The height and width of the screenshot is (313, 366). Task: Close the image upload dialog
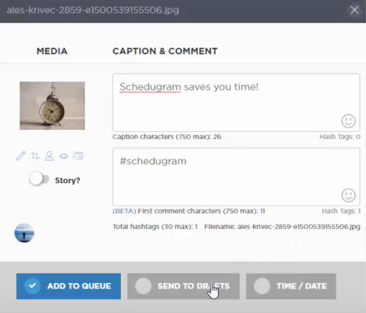354,10
